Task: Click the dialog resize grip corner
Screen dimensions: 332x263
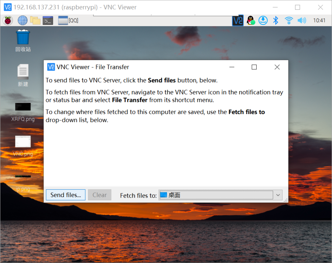Action: (286, 200)
